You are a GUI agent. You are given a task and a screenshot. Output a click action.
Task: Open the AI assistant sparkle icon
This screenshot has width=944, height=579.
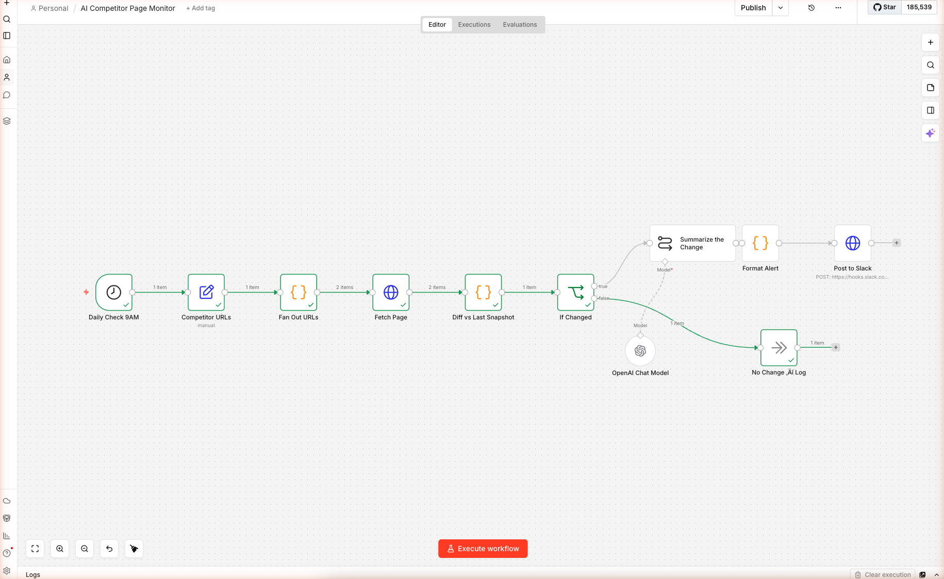pyautogui.click(x=930, y=133)
